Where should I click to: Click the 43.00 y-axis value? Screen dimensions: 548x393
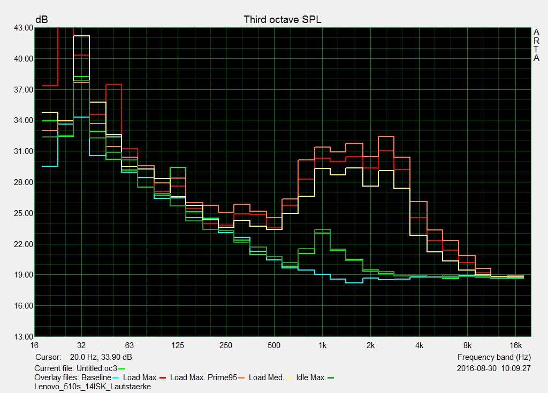24,28
